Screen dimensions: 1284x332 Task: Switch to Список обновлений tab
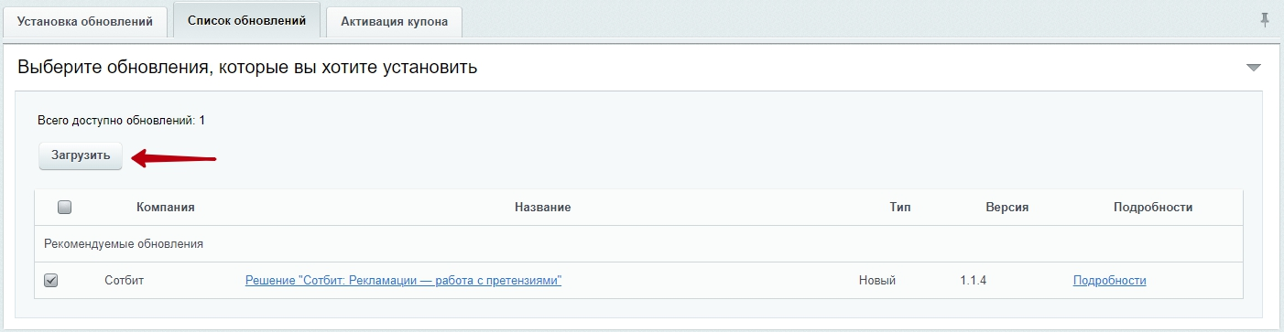[x=246, y=20]
